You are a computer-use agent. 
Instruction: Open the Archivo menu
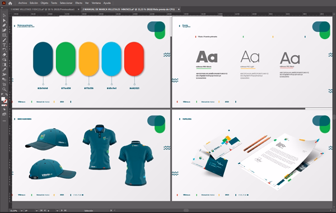coord(22,3)
